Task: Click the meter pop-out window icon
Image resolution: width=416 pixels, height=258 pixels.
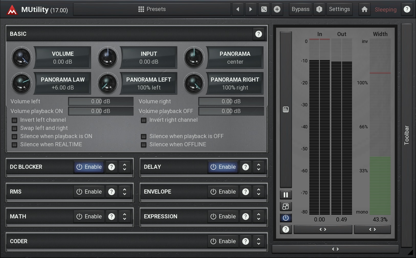Action: coord(286,207)
